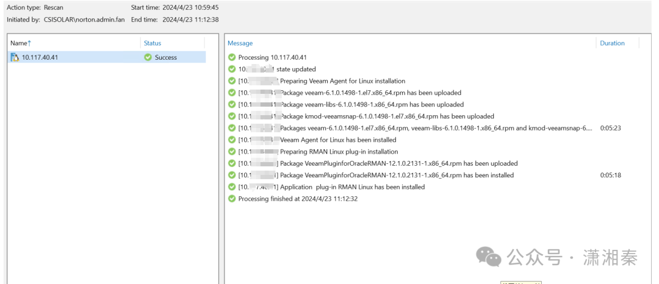Viewport: 659px width, 284px height.
Task: Click the 0:05:18 duration value
Action: click(611, 176)
